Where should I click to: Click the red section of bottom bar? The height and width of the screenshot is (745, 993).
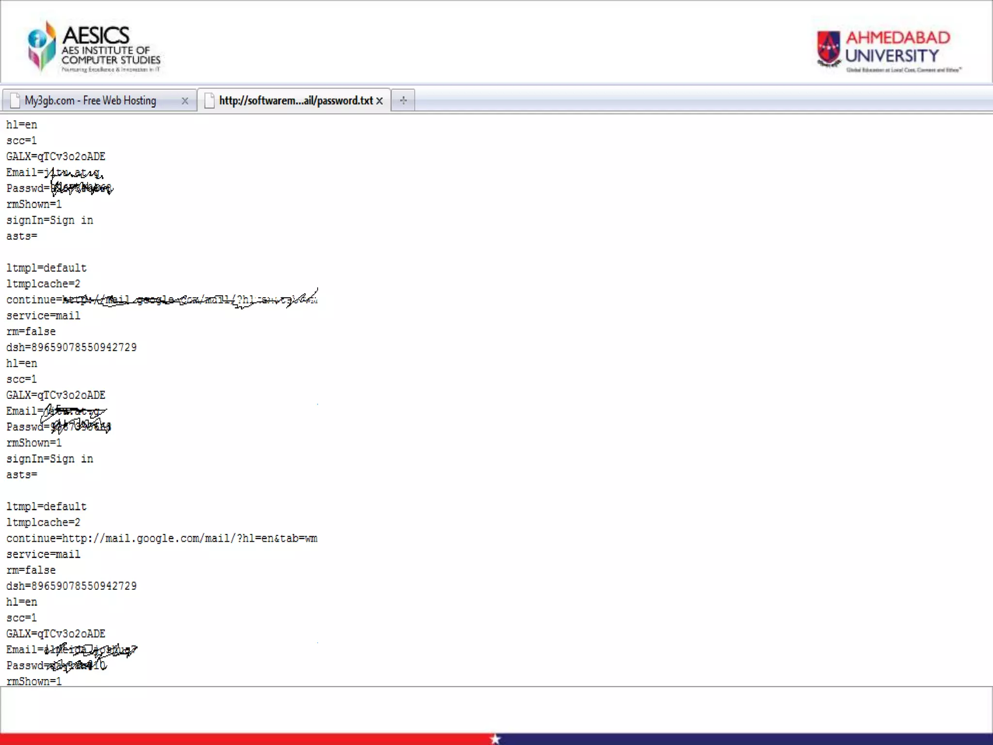click(242, 739)
